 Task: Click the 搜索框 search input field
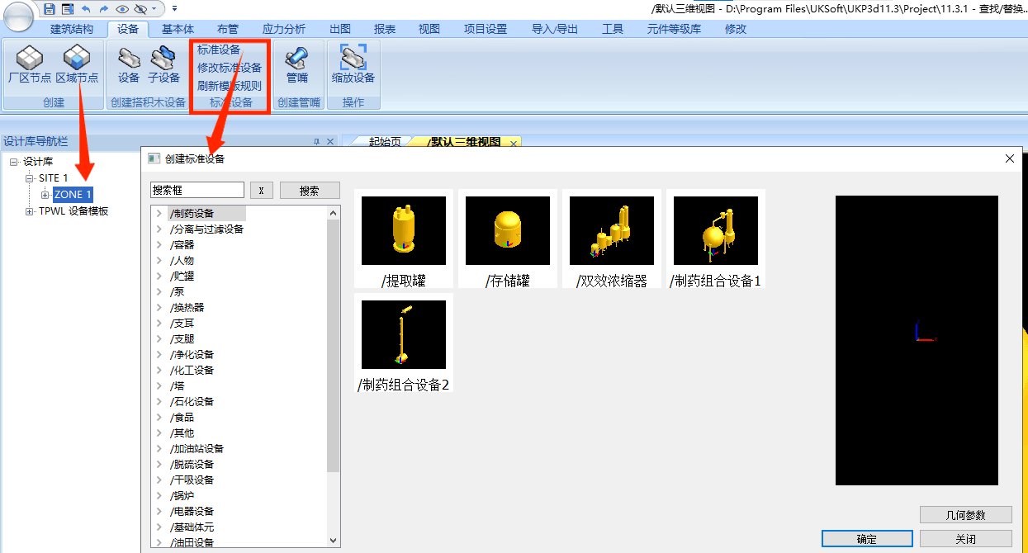point(197,190)
